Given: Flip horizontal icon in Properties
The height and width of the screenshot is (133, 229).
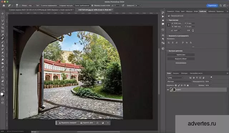Looking at the screenshot, I should point(189,30).
